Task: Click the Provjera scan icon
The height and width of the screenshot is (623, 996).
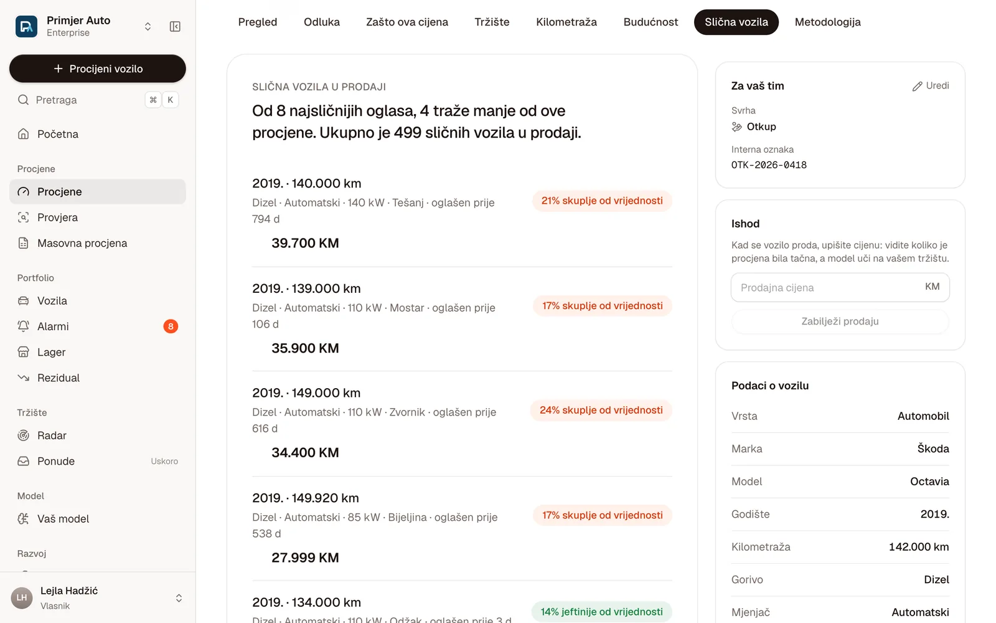Action: [23, 217]
